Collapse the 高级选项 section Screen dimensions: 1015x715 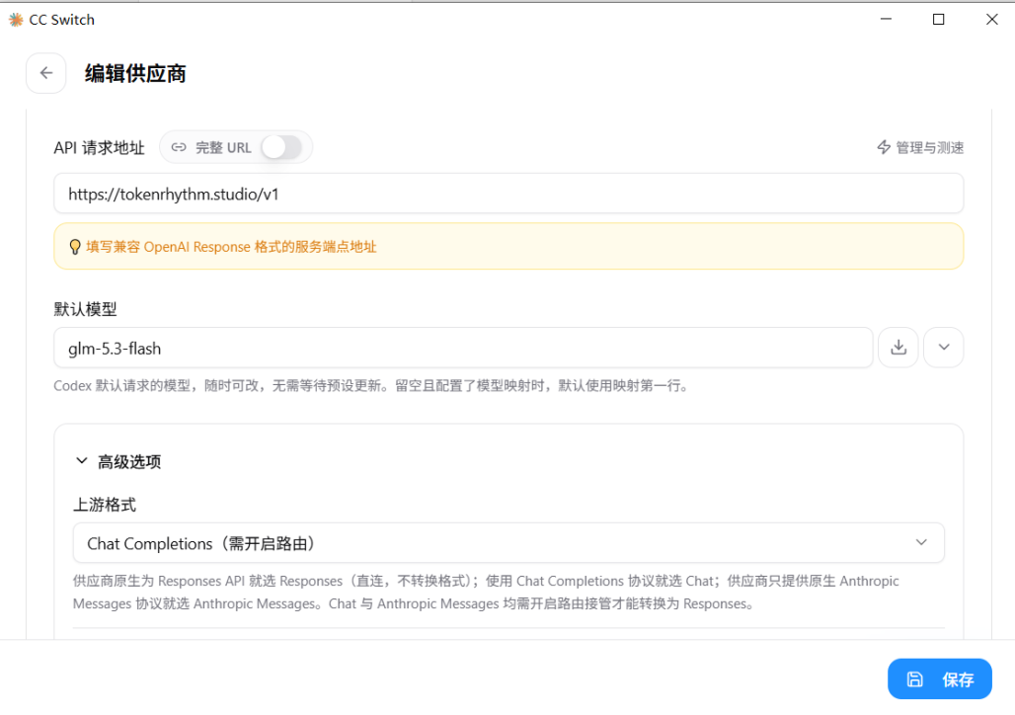coord(118,461)
